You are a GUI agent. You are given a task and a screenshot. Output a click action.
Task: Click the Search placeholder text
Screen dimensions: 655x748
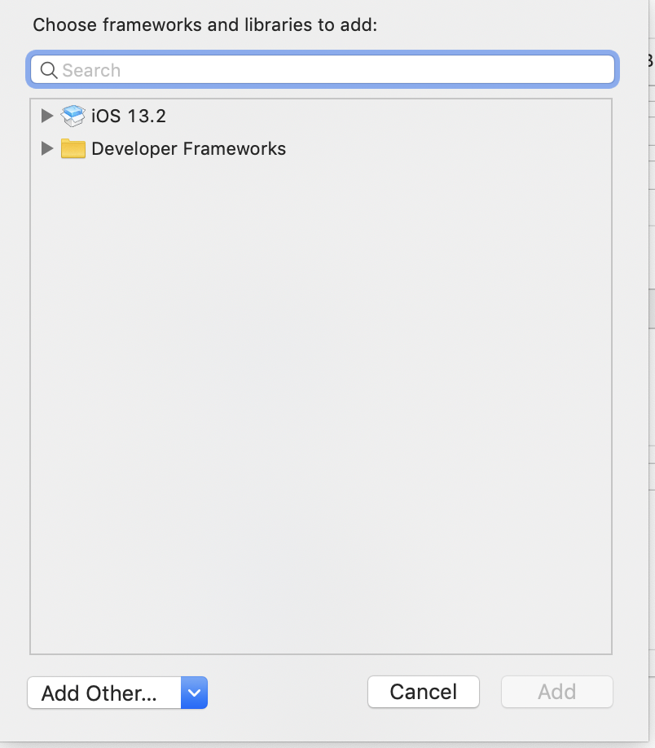tap(91, 71)
